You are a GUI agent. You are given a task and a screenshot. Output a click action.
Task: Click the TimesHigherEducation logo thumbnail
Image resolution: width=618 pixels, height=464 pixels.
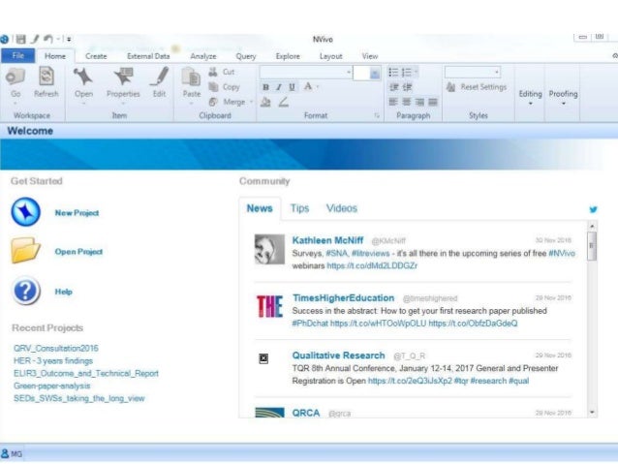coord(269,306)
